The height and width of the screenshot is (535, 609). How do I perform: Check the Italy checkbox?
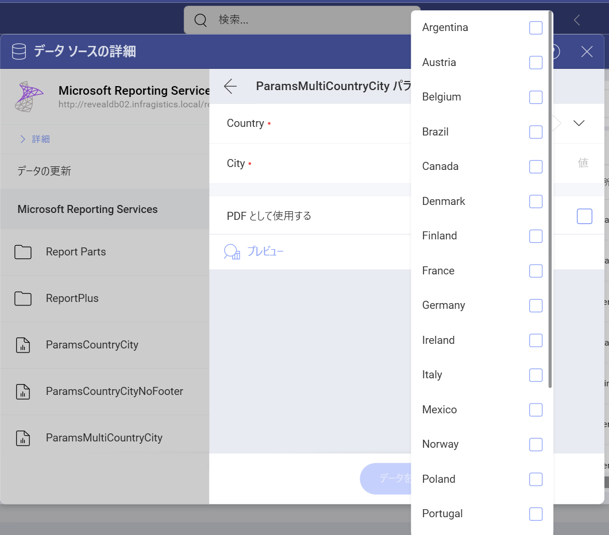click(535, 375)
